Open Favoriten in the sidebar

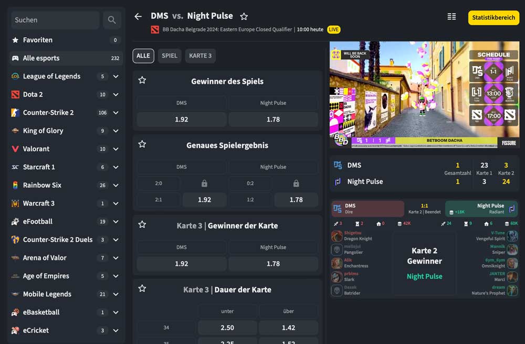pos(66,40)
